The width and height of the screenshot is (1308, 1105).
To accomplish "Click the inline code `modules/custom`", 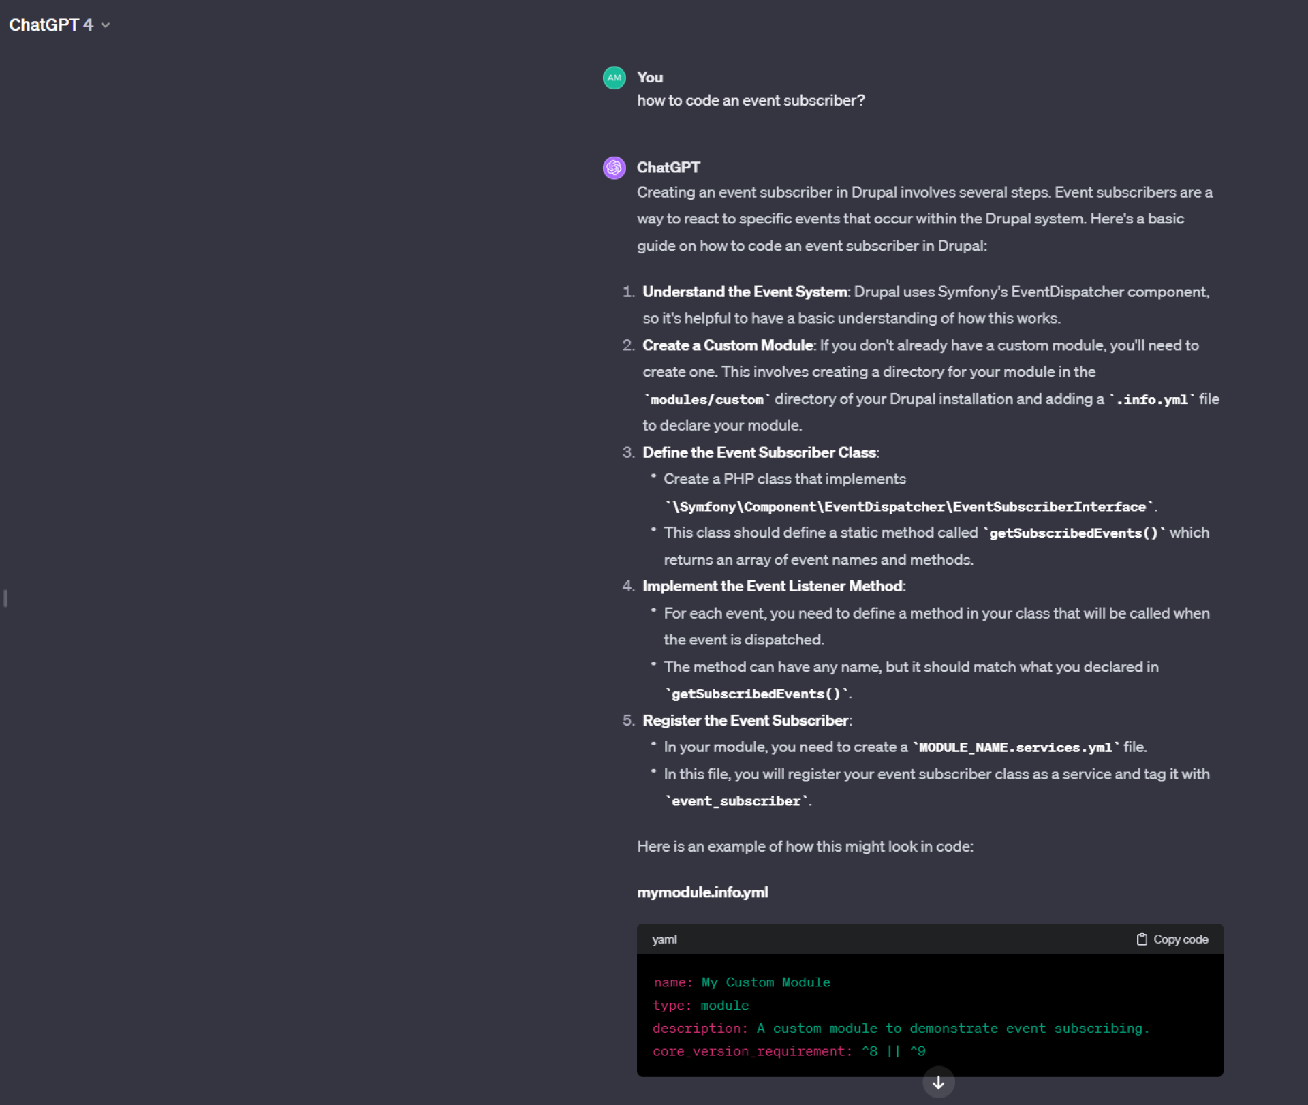I will [x=707, y=400].
